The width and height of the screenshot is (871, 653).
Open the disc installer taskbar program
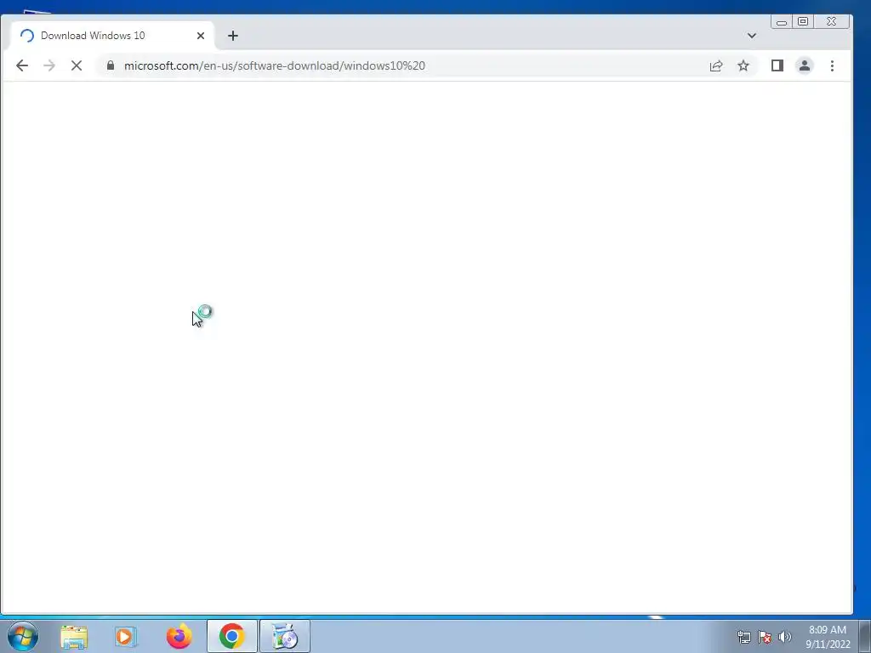click(x=285, y=636)
